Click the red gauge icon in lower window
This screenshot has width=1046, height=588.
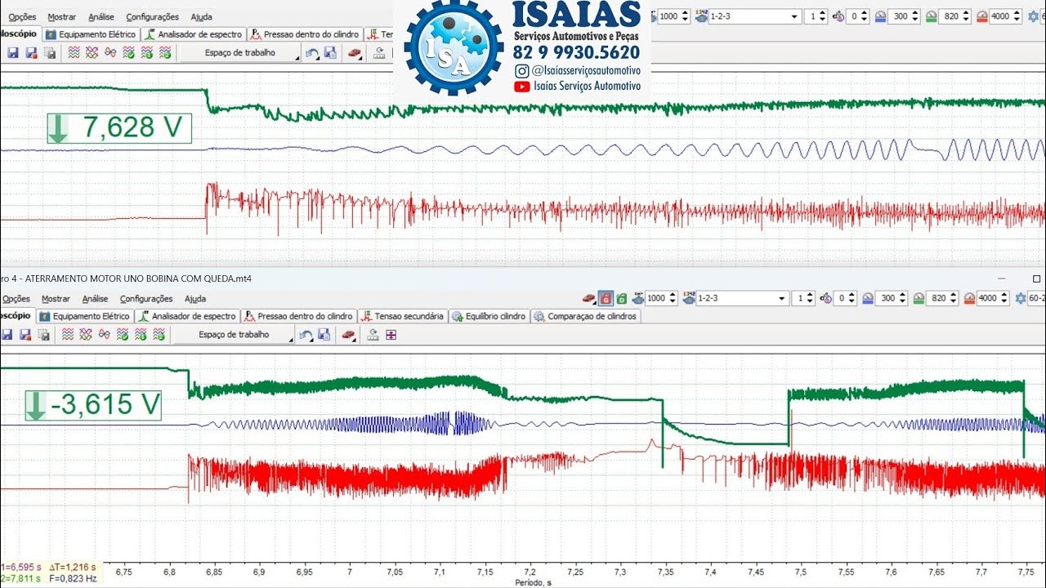(x=969, y=298)
